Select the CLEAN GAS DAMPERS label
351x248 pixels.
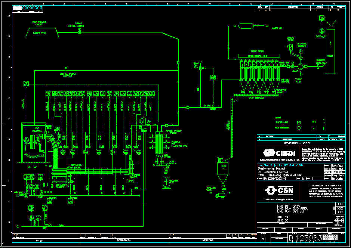pos(284,64)
